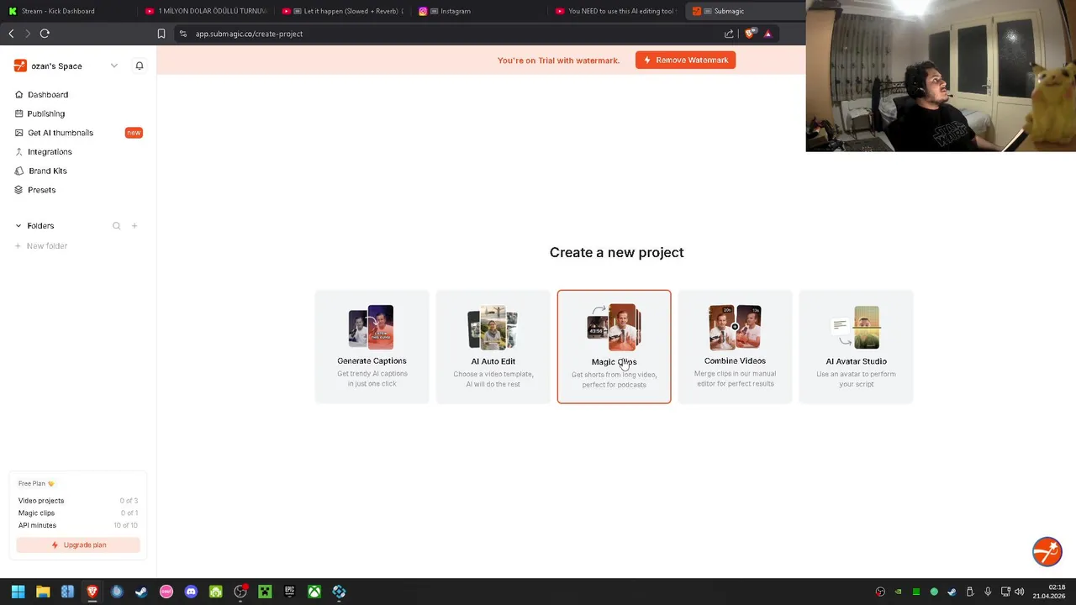Go to the Publishing page
Screen dimensions: 1076x605
tap(46, 113)
